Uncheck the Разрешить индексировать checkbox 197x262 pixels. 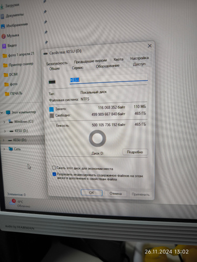coord(54,174)
